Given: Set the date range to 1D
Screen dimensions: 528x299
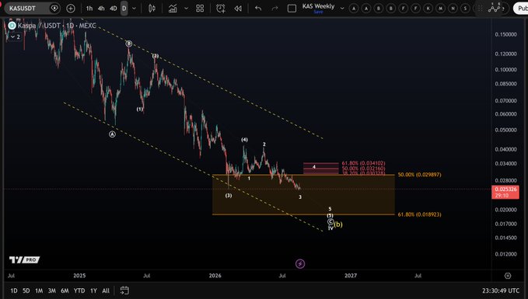Looking at the screenshot, I should coord(14,290).
